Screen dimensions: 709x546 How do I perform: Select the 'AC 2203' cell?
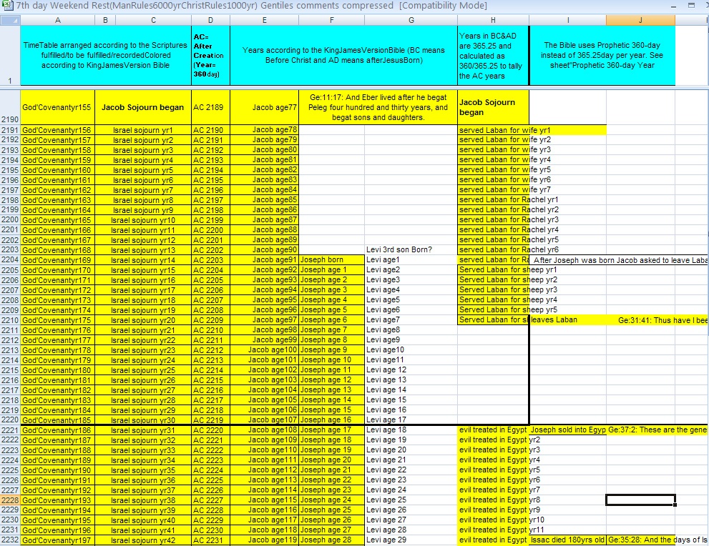tap(211, 259)
